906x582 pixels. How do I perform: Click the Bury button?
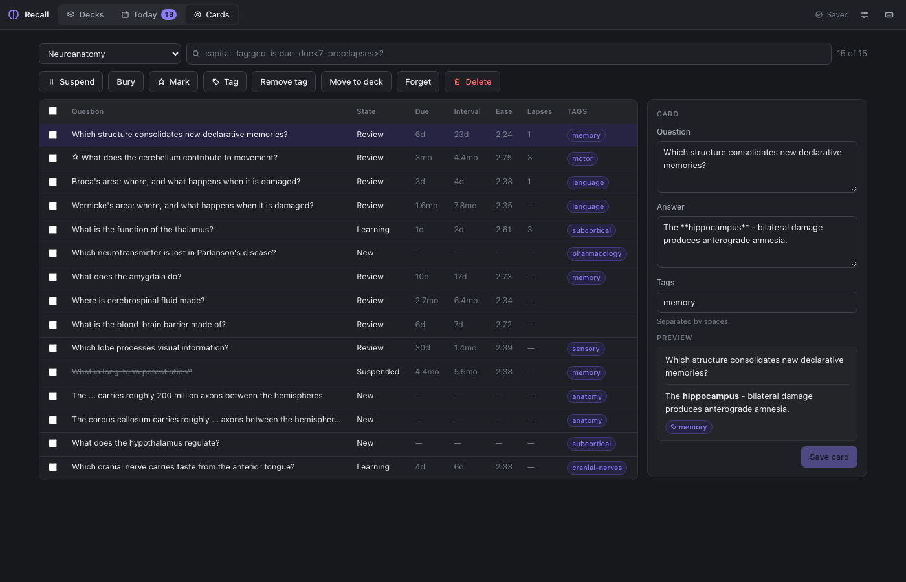(126, 82)
